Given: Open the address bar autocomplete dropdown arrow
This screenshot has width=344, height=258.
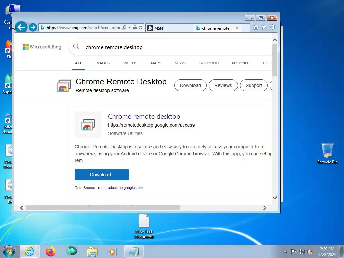Looking at the screenshot, I should pos(129,28).
